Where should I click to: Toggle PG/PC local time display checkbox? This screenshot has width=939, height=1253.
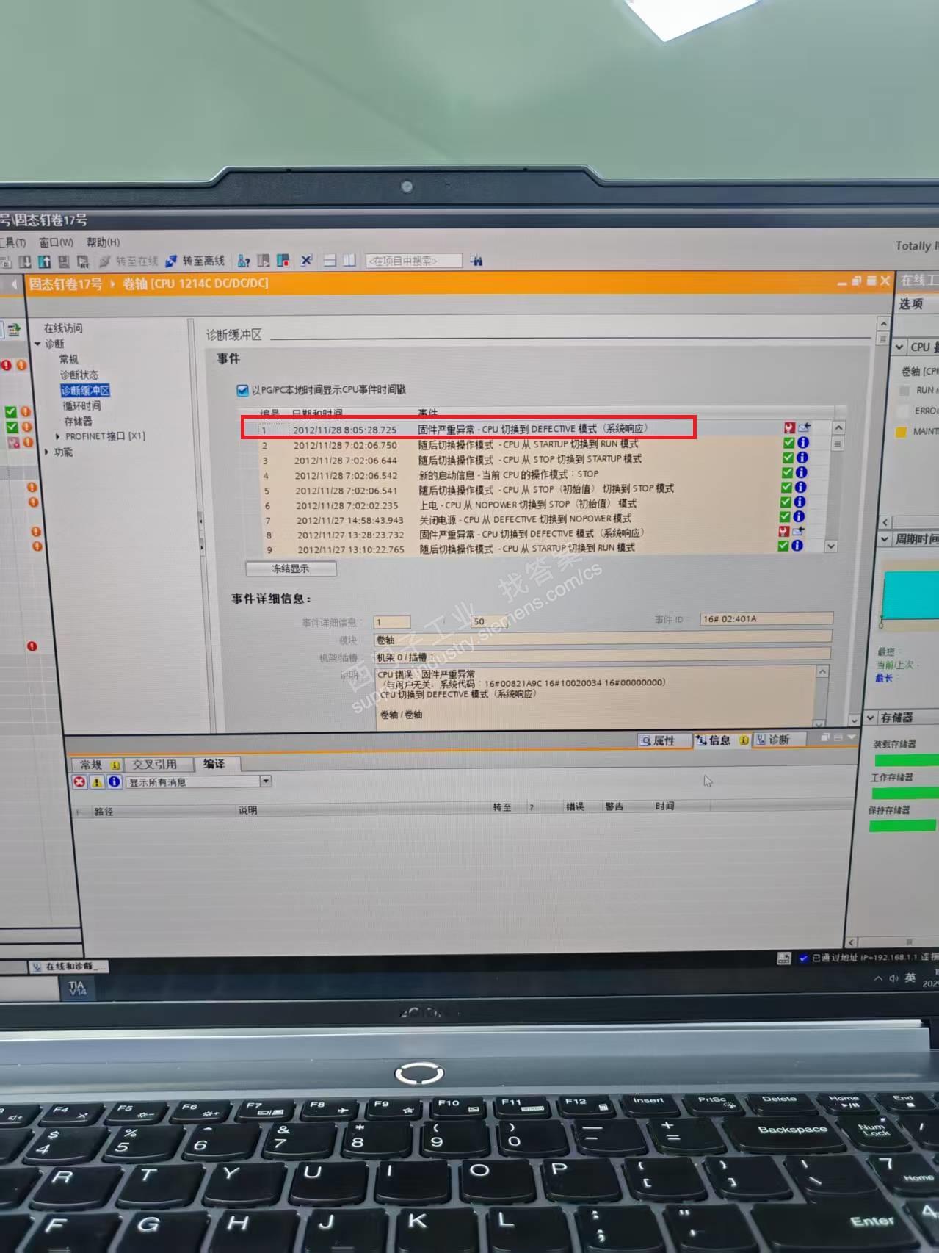tap(242, 390)
